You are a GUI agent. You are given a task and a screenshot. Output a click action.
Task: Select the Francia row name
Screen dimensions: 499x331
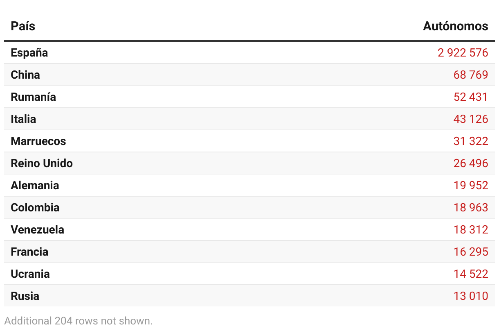29,252
